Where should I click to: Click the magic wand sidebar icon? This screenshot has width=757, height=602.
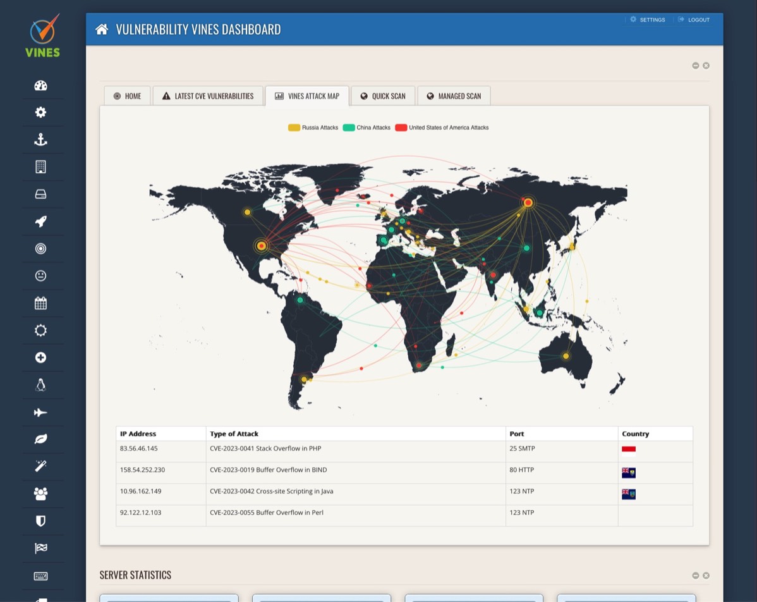click(x=40, y=466)
